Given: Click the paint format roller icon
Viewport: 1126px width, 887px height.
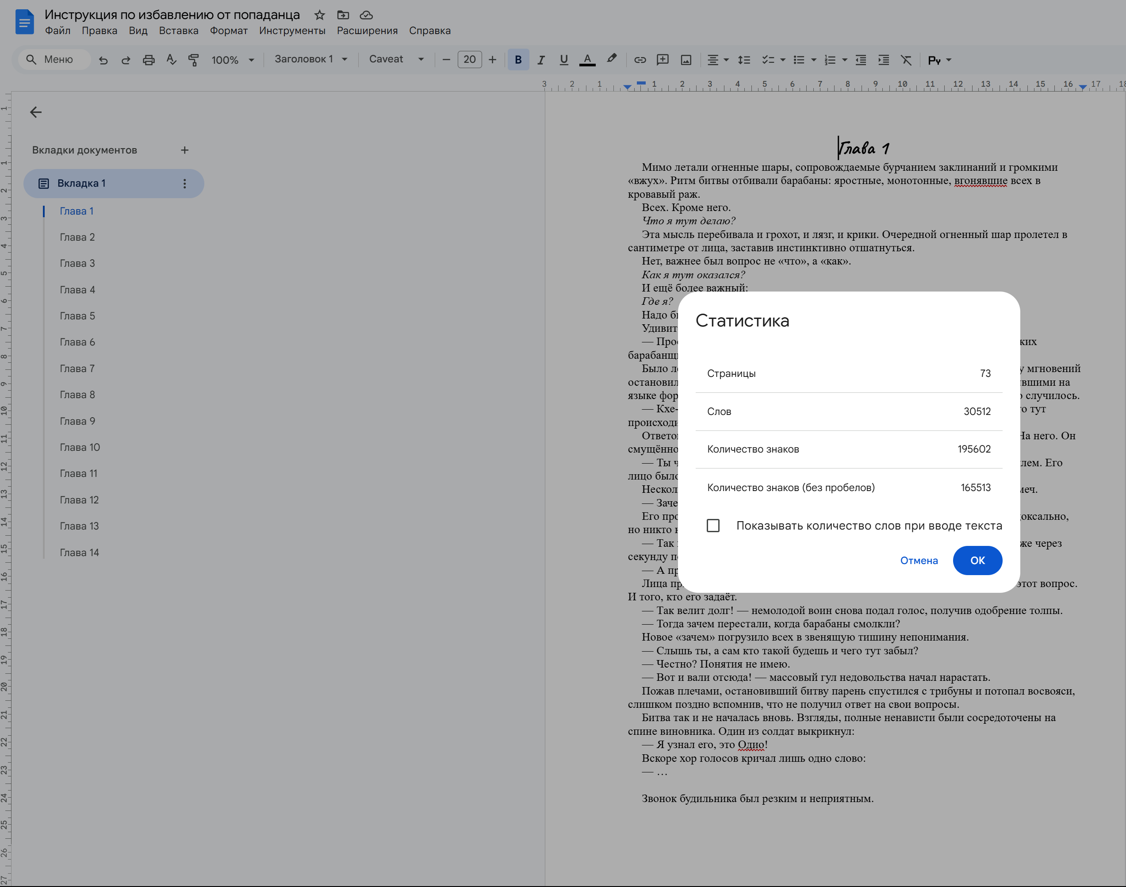Looking at the screenshot, I should point(194,60).
